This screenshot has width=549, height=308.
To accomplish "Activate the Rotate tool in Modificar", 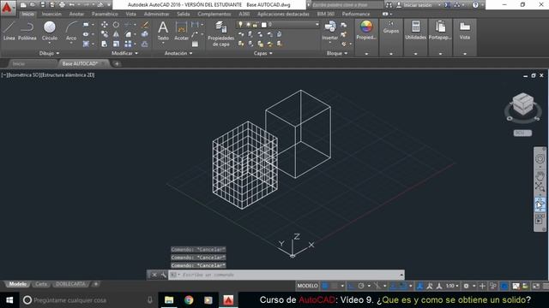I will [x=116, y=25].
